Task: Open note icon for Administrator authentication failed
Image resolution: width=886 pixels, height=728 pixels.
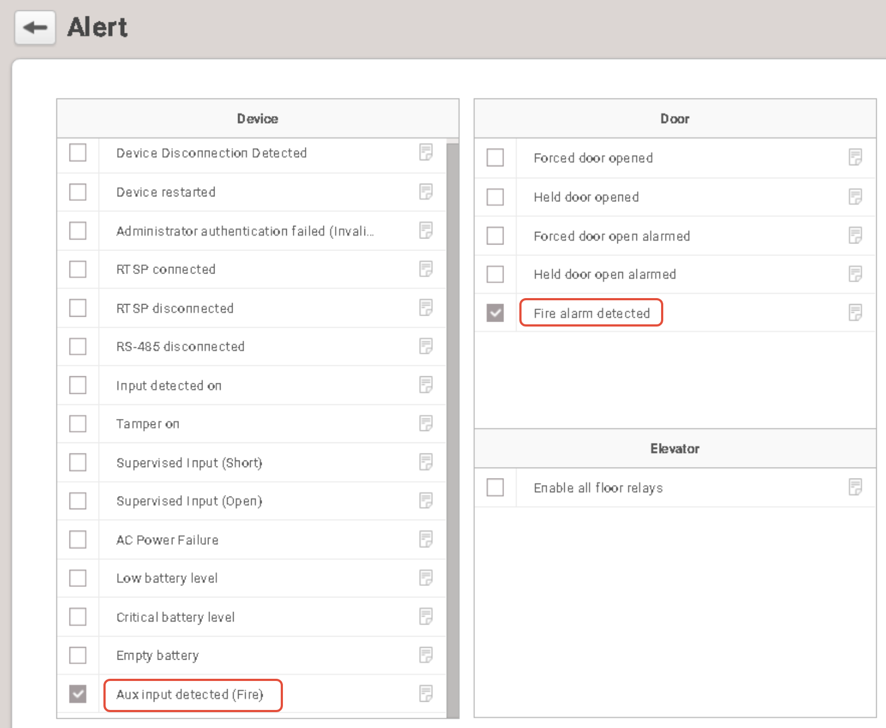Action: coord(426,230)
